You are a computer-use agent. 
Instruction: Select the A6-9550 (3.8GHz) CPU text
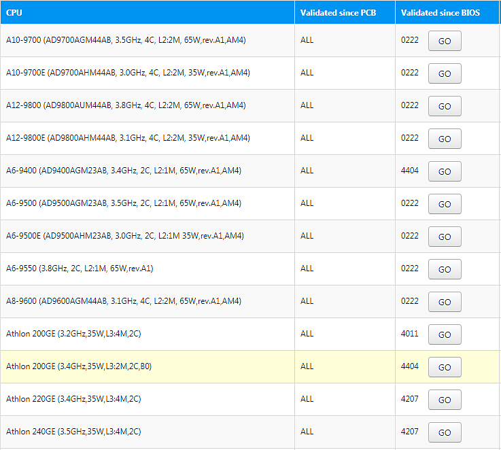click(80, 268)
